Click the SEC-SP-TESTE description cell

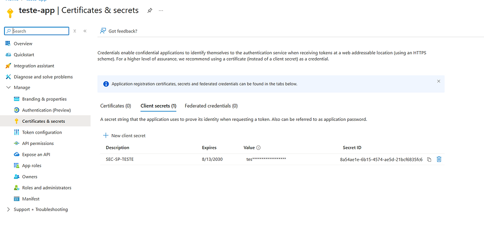120,159
